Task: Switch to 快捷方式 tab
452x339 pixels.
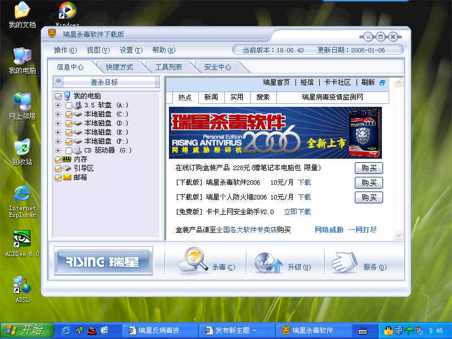Action: point(119,67)
